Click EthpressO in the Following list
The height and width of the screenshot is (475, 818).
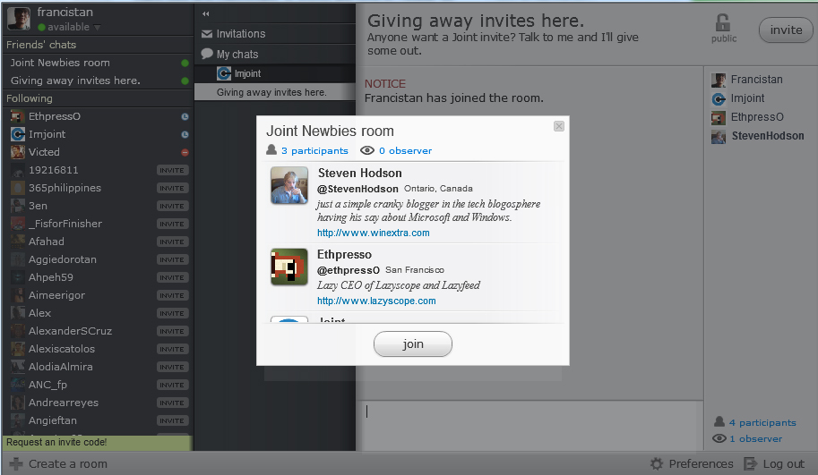pyautogui.click(x=55, y=116)
